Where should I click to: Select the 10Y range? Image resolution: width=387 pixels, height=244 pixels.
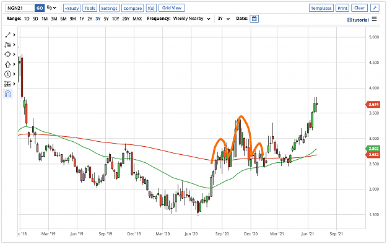116,19
